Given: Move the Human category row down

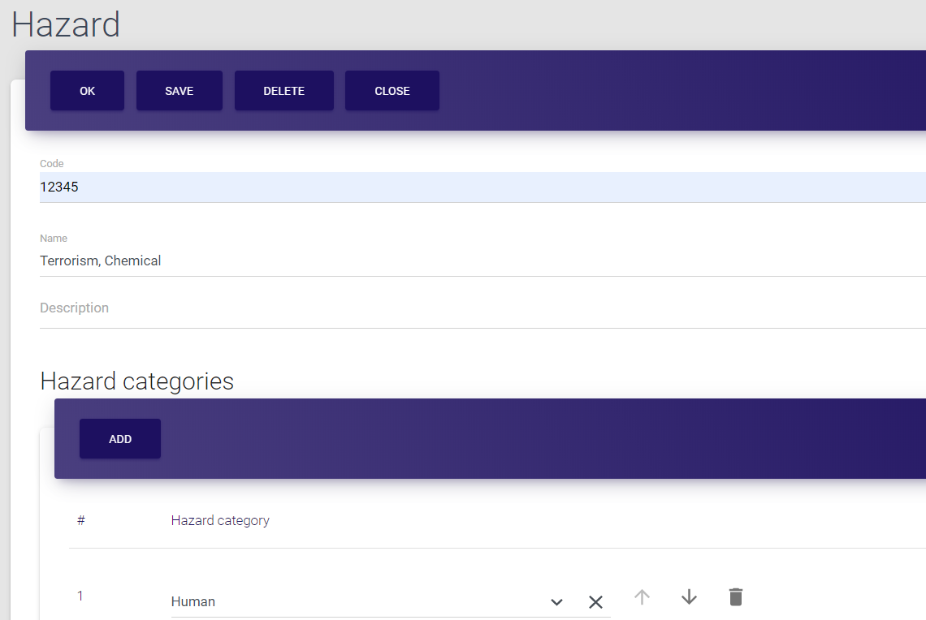Looking at the screenshot, I should (689, 597).
